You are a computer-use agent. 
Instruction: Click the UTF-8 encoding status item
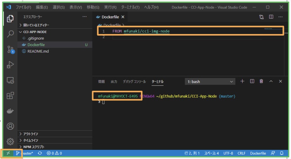[228, 153]
